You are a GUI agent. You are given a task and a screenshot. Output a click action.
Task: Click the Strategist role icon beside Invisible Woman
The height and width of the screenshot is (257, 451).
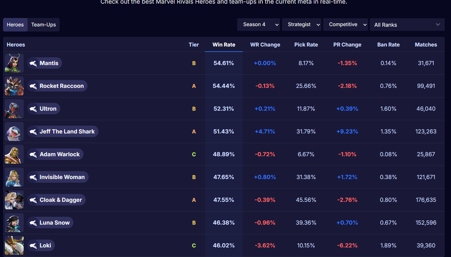tap(33, 177)
